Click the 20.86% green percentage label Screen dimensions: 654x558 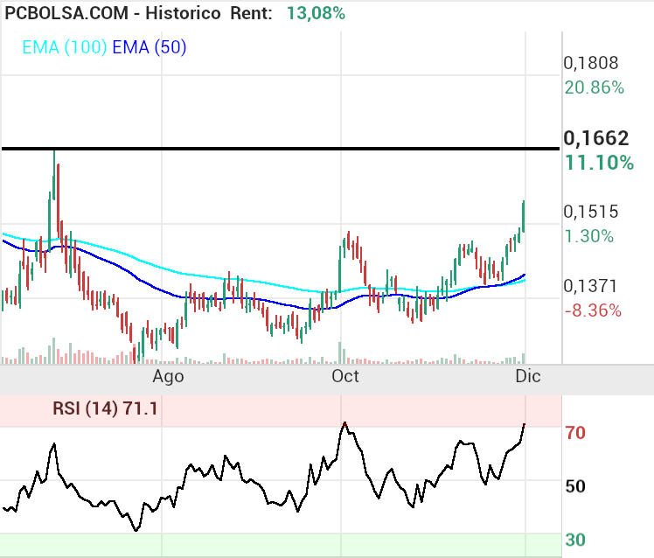(595, 87)
